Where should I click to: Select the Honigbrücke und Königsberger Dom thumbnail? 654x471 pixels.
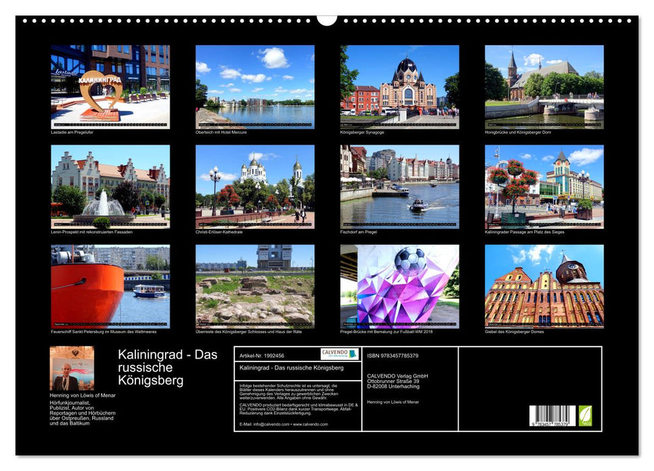click(x=546, y=87)
